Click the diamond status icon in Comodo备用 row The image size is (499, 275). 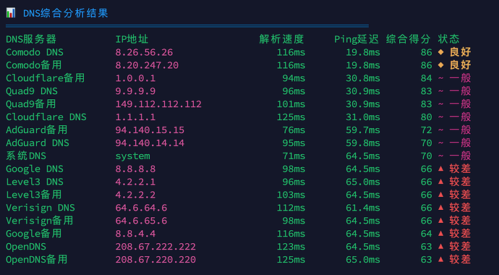(x=440, y=65)
